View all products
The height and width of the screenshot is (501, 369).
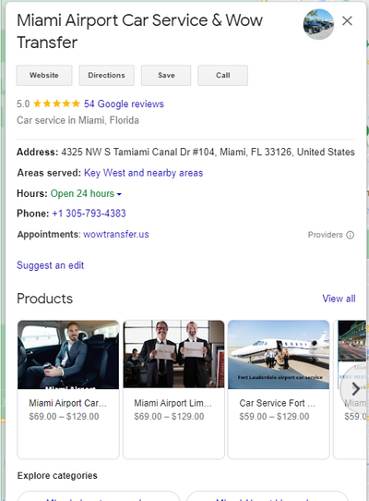(x=339, y=299)
